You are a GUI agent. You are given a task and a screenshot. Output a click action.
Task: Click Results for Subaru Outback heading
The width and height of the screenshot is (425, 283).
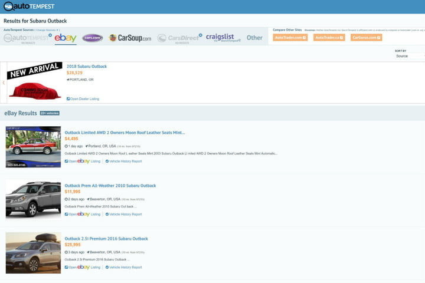[35, 21]
